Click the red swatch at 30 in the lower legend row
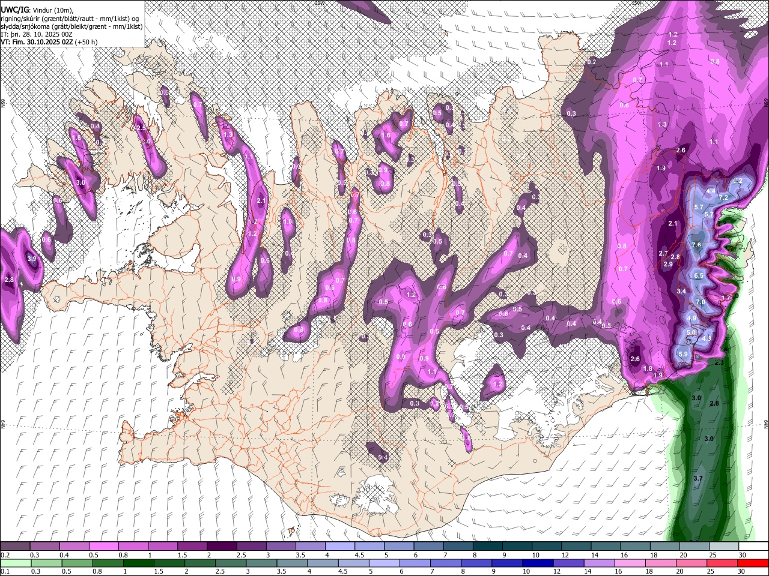Image resolution: width=769 pixels, height=576 pixels. click(753, 563)
